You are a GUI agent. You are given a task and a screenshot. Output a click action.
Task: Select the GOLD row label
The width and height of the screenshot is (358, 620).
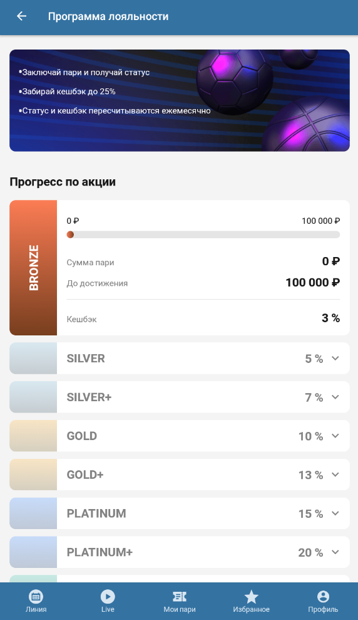click(82, 436)
